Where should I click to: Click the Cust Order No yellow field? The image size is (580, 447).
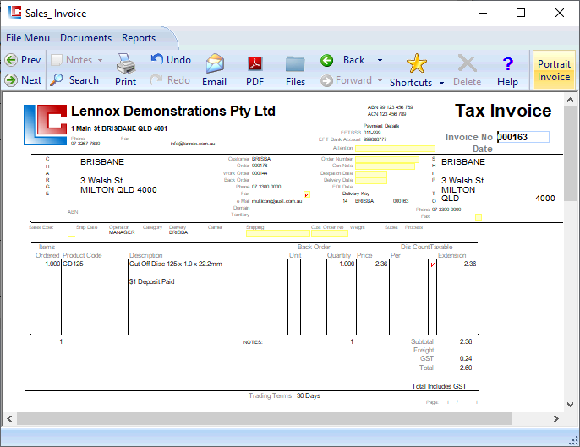330,233
